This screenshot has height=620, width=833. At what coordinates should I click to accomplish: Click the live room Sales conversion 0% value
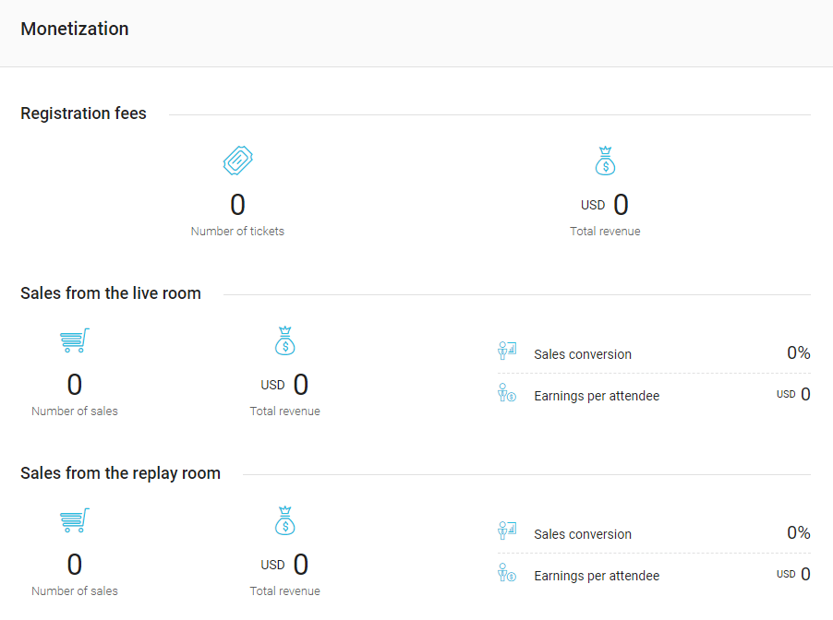pyautogui.click(x=799, y=353)
